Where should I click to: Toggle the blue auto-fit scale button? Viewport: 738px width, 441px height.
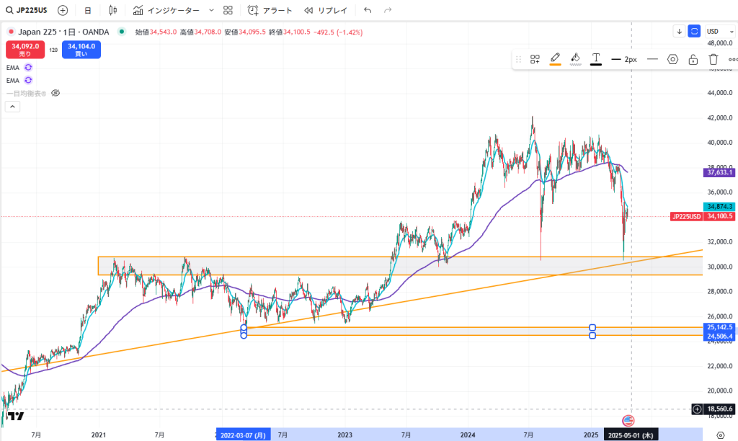694,31
